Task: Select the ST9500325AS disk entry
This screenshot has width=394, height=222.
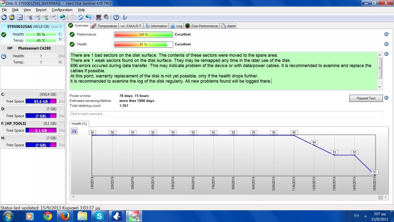Action: coord(33,33)
